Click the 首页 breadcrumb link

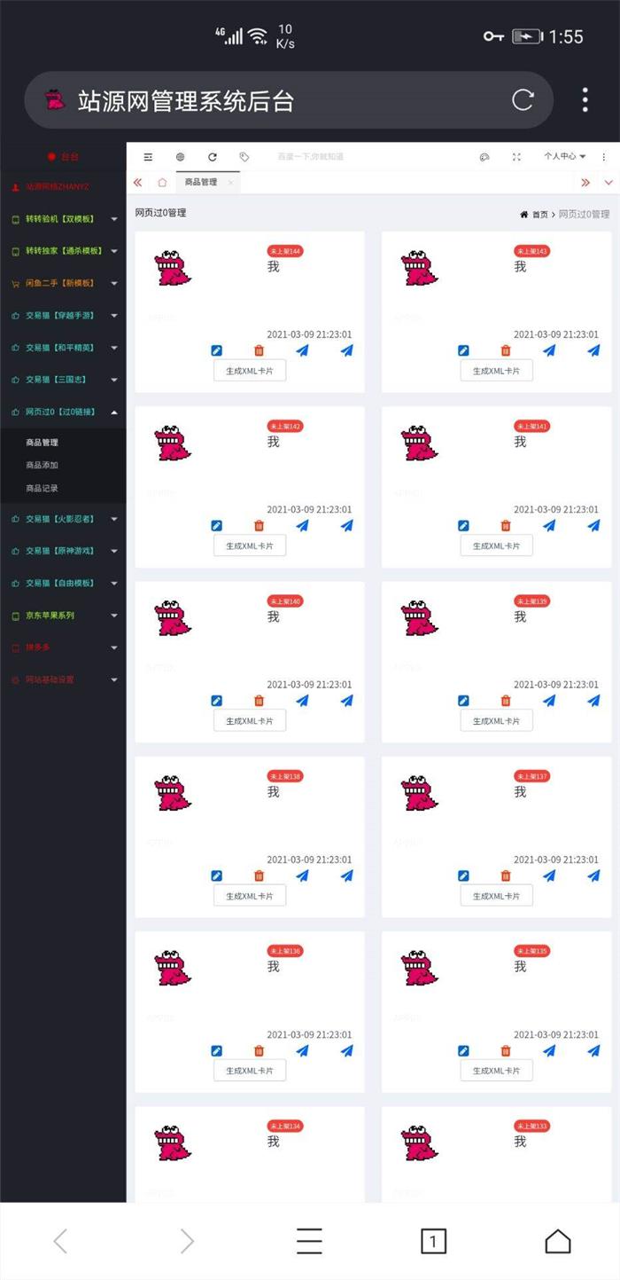tap(539, 215)
